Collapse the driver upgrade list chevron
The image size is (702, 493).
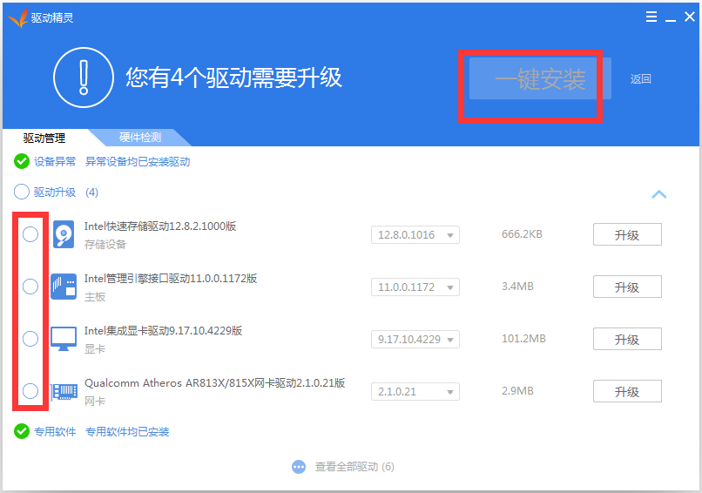(x=659, y=193)
